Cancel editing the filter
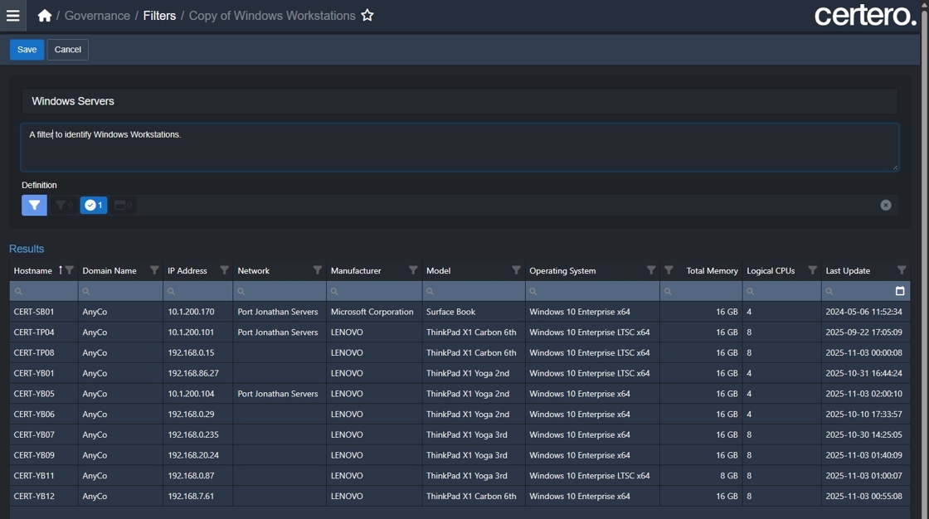 pos(67,50)
